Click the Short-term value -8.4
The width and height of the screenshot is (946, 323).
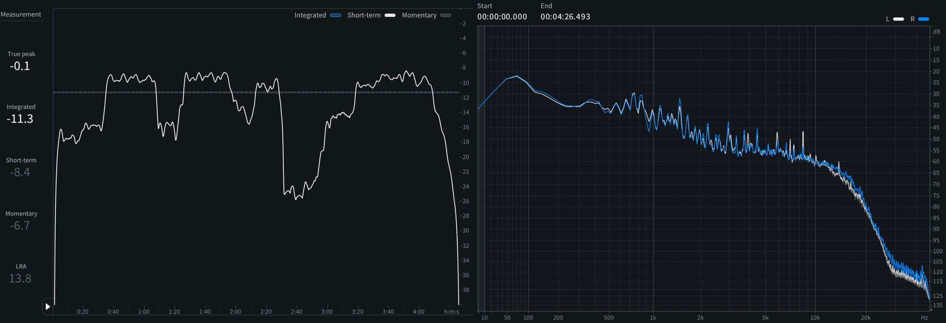20,172
